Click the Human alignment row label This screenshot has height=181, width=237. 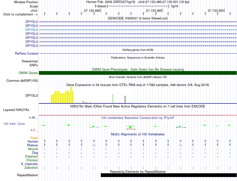(x=33, y=142)
